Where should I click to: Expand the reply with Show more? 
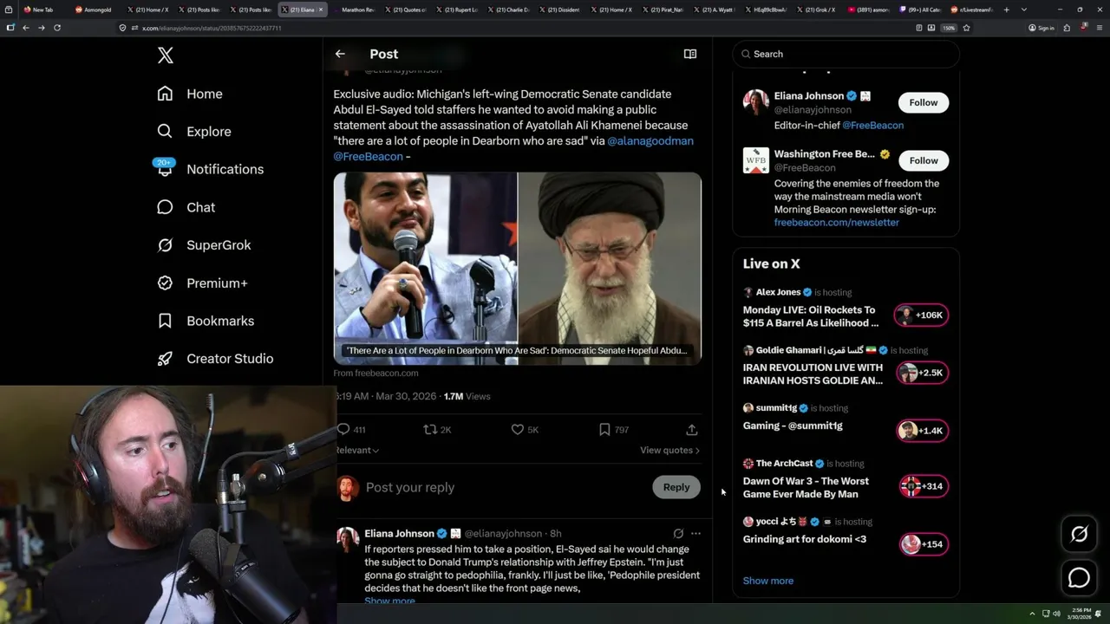pyautogui.click(x=389, y=601)
